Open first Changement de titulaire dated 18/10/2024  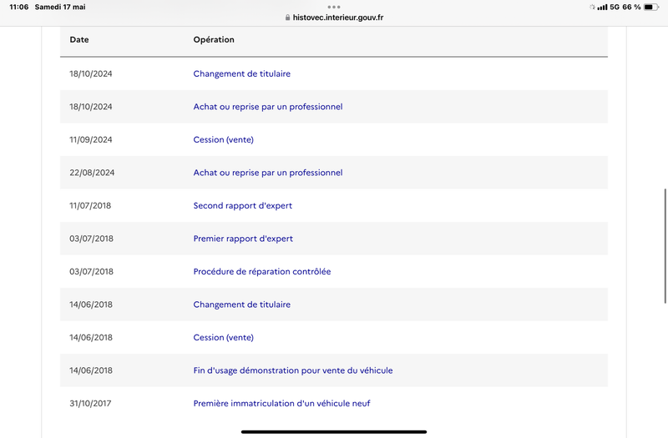pyautogui.click(x=242, y=73)
